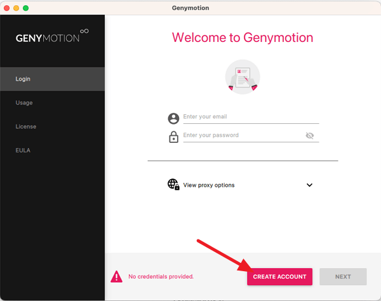This screenshot has height=301, width=381.
Task: Click the View proxy options label
Action: [x=209, y=185]
